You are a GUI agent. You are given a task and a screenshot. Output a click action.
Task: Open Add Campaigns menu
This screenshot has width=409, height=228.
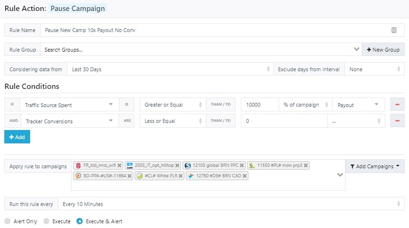[375, 166]
